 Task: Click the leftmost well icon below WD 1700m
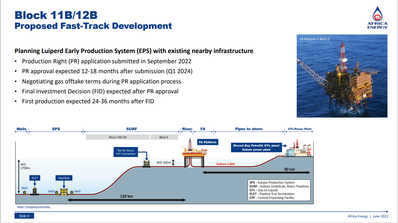[x=24, y=193]
